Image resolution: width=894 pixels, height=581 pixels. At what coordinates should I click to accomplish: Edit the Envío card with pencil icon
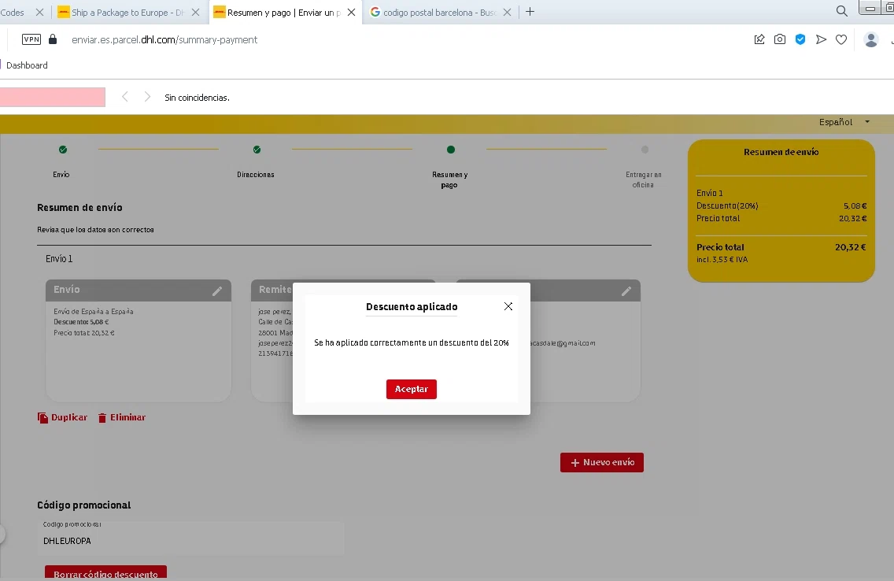point(216,290)
